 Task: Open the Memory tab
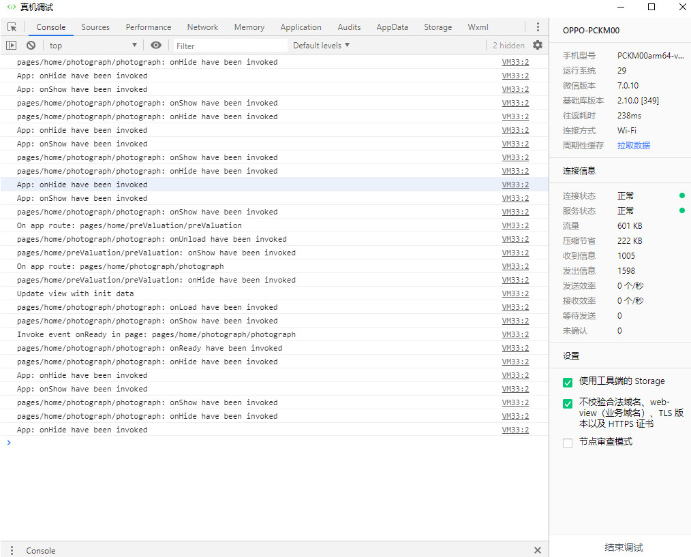click(249, 27)
